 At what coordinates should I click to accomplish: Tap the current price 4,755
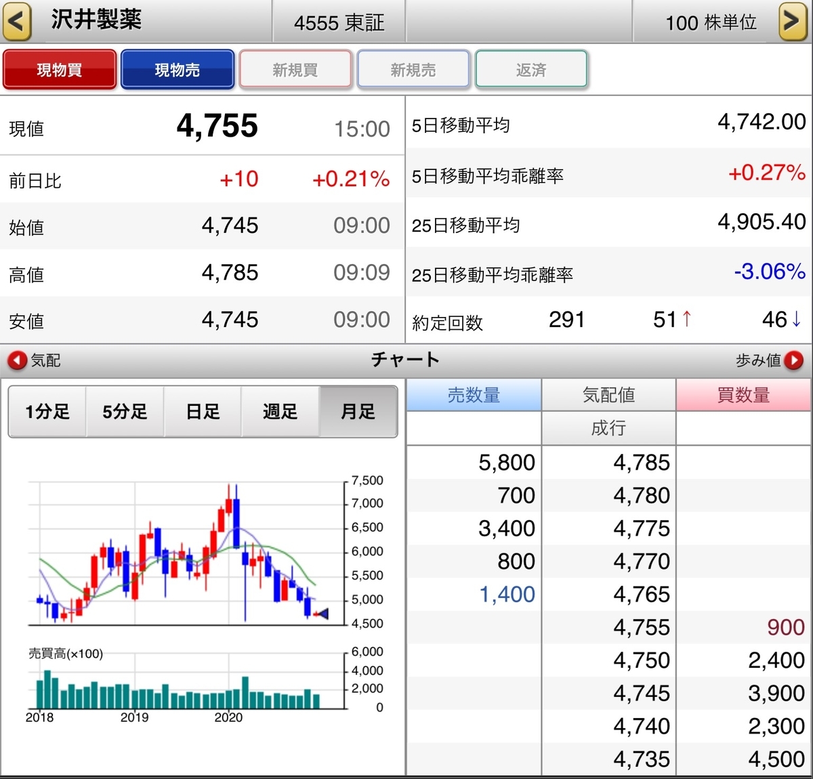coord(217,126)
